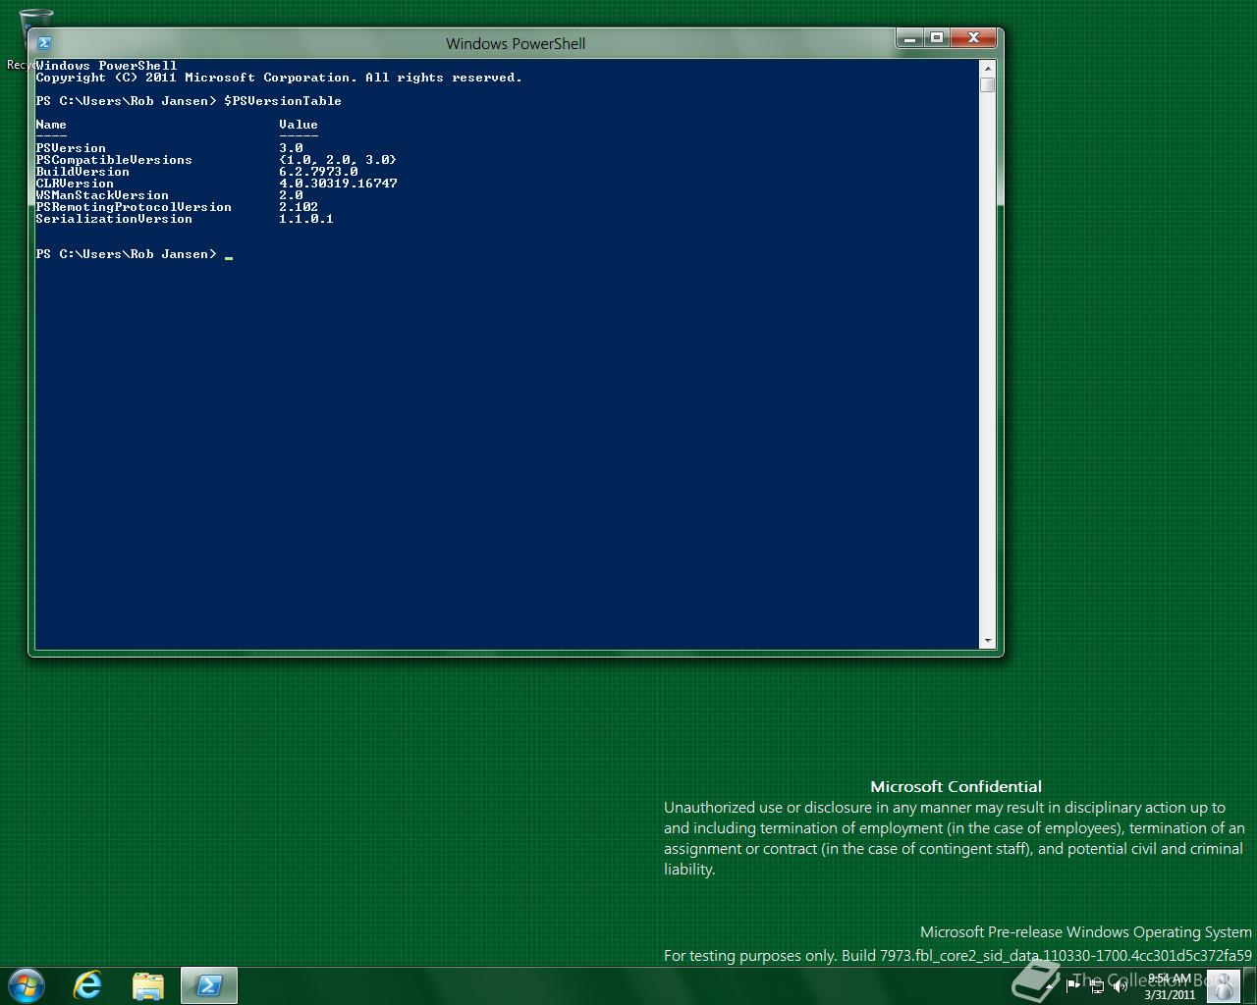1257x1005 pixels.
Task: Click the Build 7973 desktop build string
Action: coord(957,955)
